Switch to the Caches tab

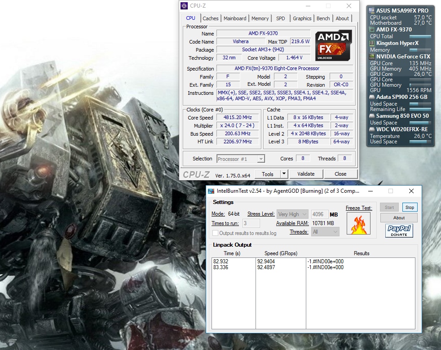click(210, 18)
